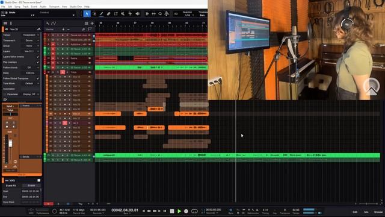Select the Listen speaker tool
385x217 pixels.
138,14
